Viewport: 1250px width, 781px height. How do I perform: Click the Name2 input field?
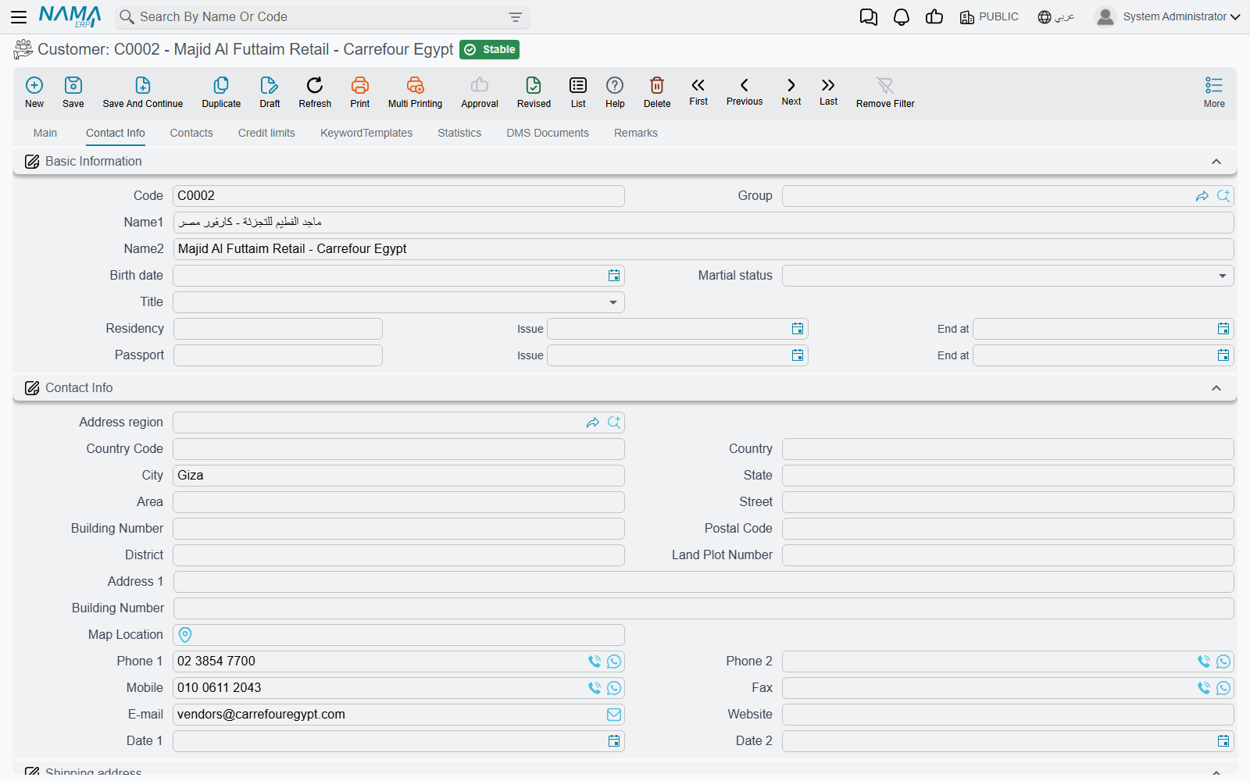(x=703, y=249)
